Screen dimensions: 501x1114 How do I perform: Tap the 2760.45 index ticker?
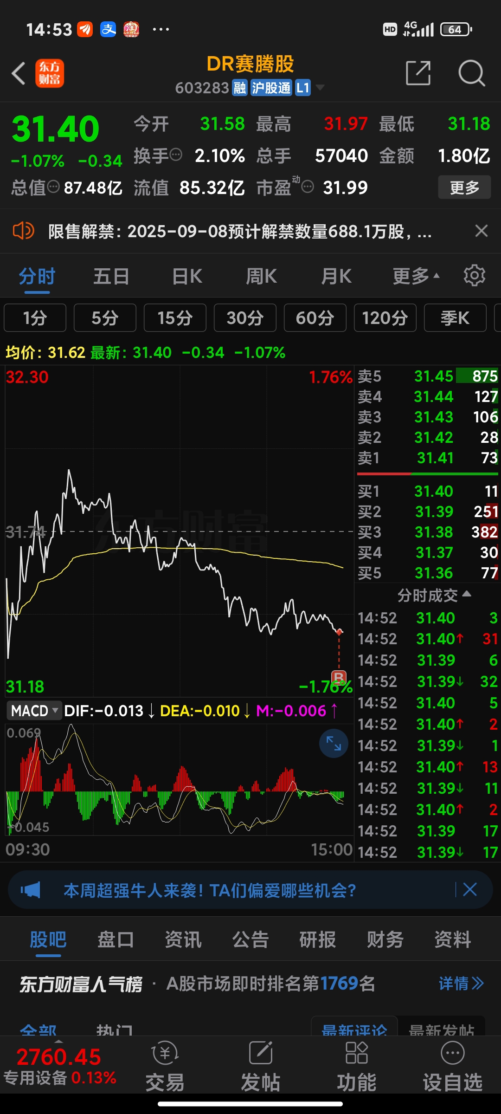(59, 1057)
